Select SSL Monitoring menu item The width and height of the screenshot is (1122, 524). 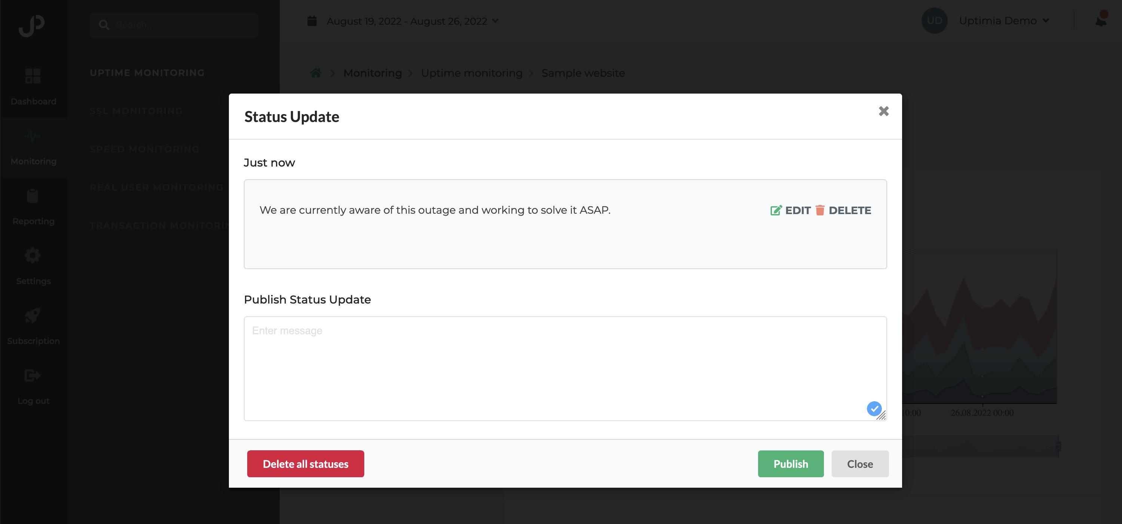136,111
